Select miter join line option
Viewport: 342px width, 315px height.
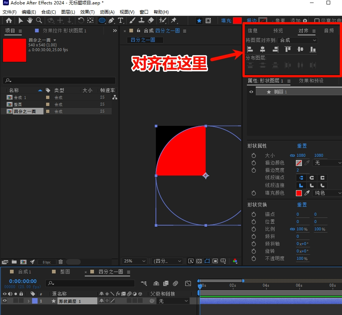point(301,185)
